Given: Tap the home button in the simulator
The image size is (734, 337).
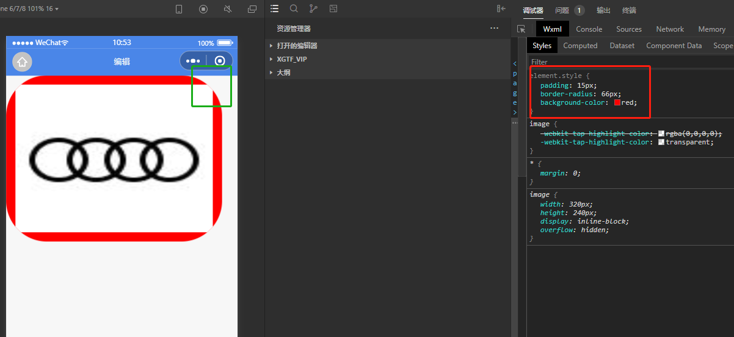Looking at the screenshot, I should coord(22,62).
